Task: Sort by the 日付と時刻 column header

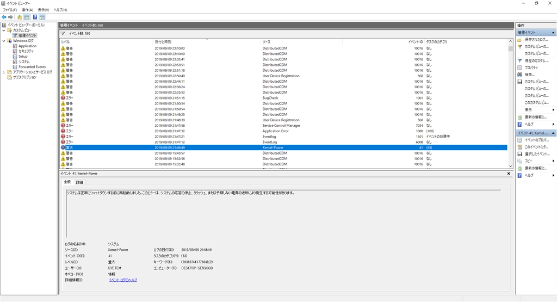Action: point(207,42)
